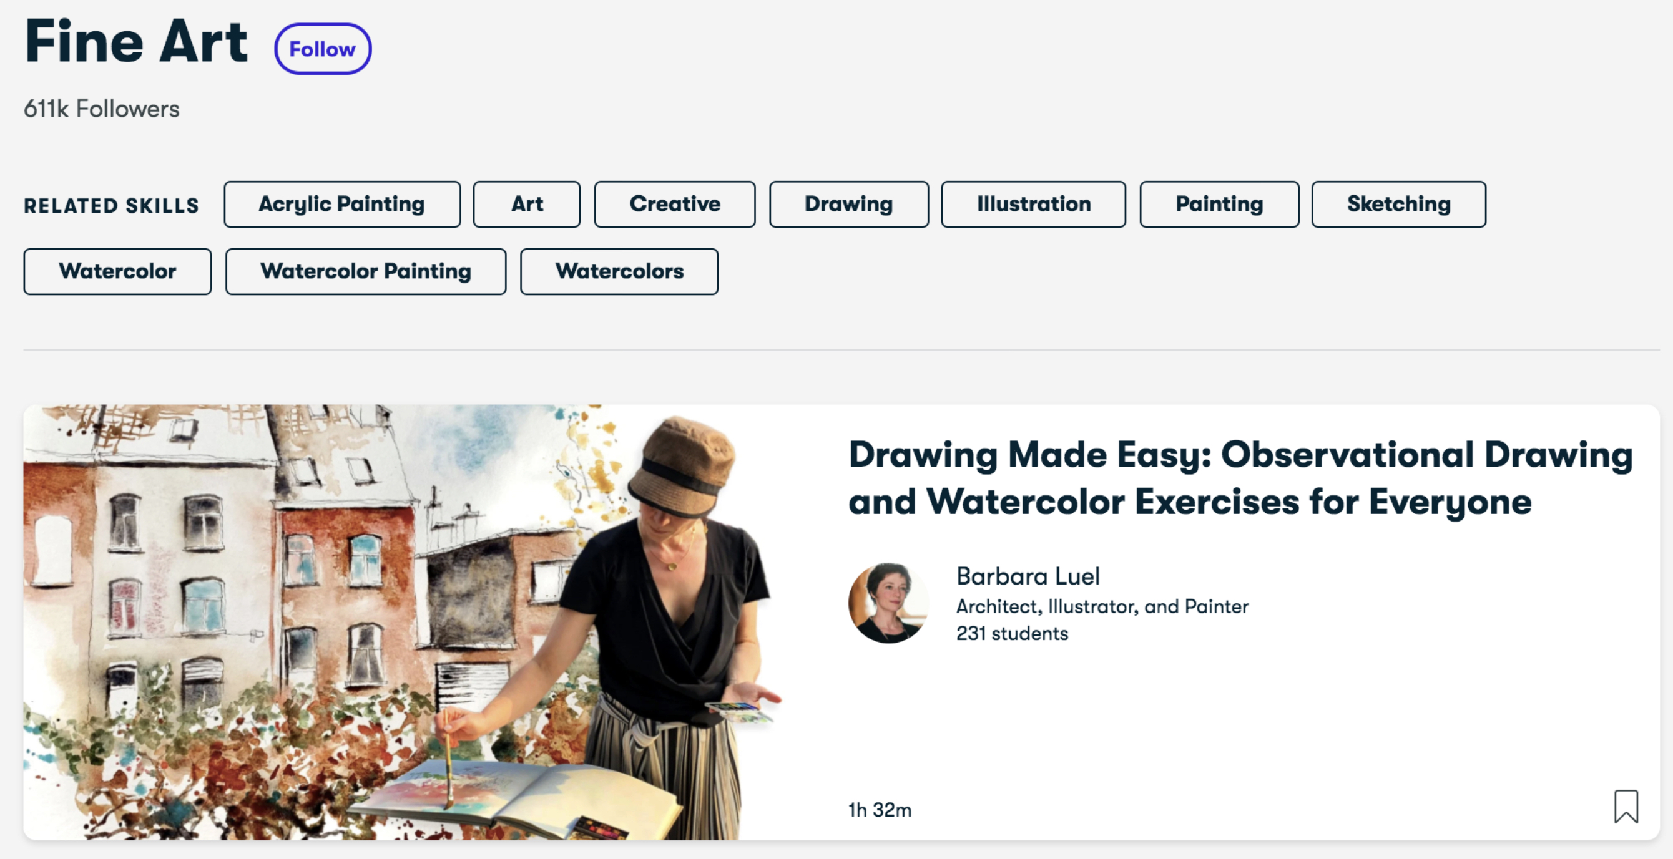Click the Painting skill tag
1673x859 pixels.
tap(1219, 205)
